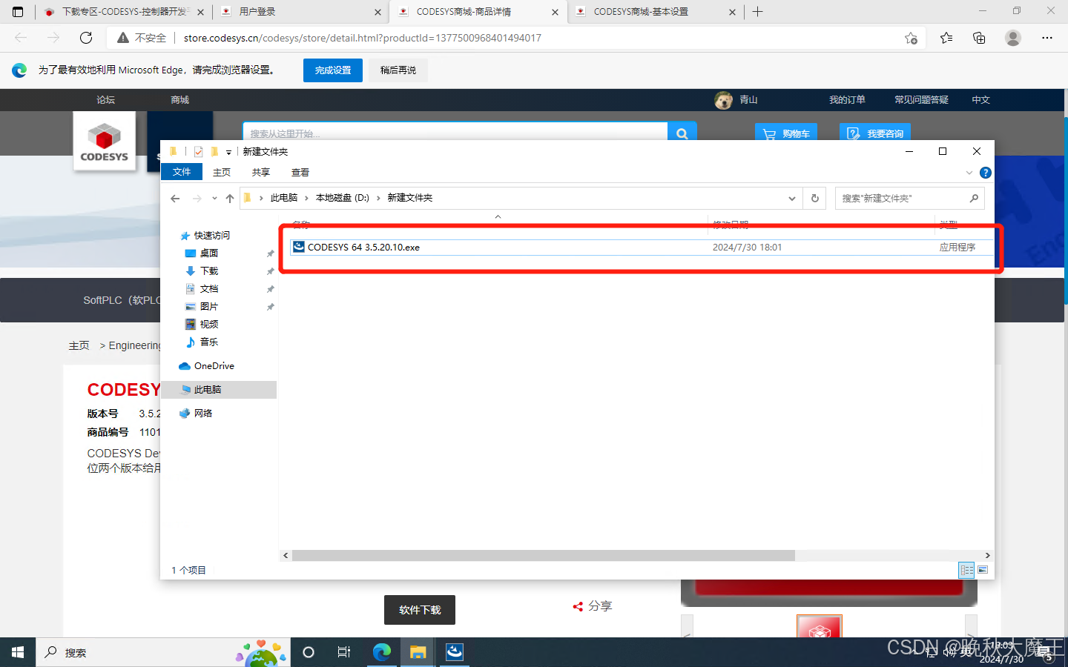
Task: Click the CODESYS logo on the webpage
Action: click(105, 142)
